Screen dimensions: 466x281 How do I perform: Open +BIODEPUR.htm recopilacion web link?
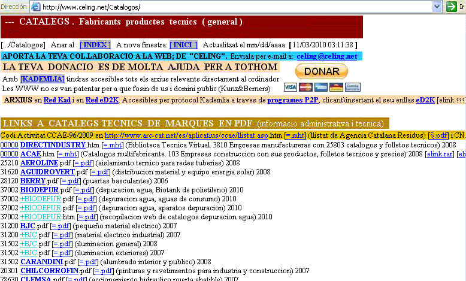click(40, 217)
